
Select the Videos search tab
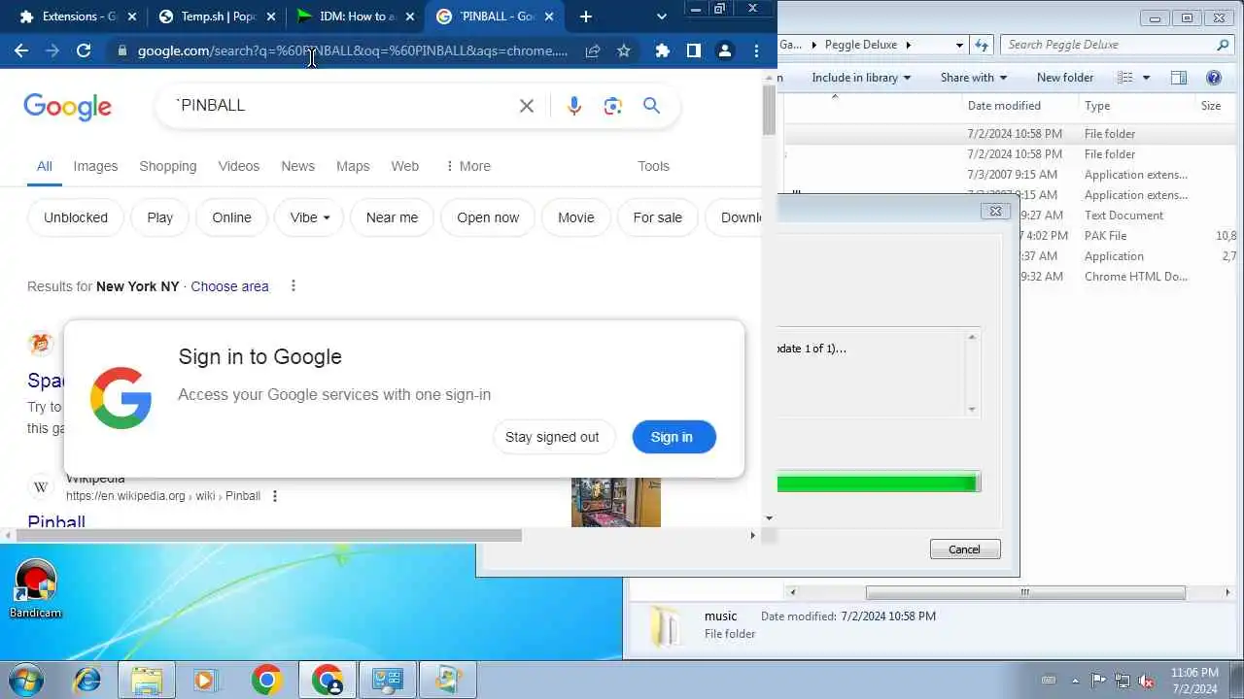pyautogui.click(x=238, y=166)
